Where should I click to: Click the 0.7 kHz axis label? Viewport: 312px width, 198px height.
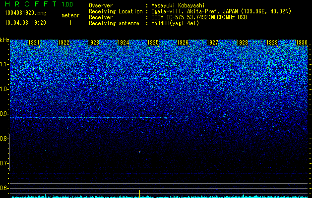click(x=4, y=163)
